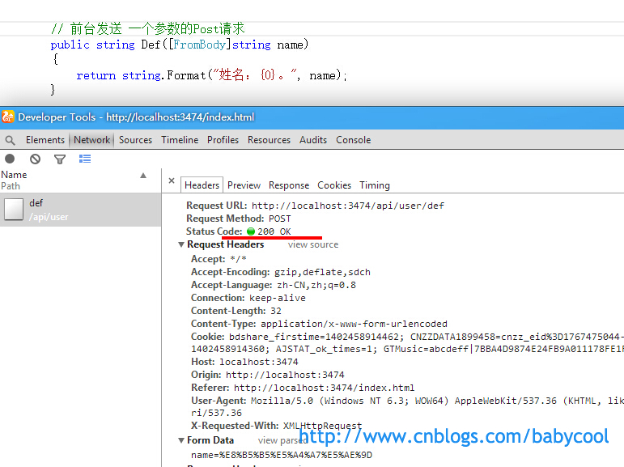Click the green code comment line
This screenshot has height=467, width=624.
coord(147,28)
